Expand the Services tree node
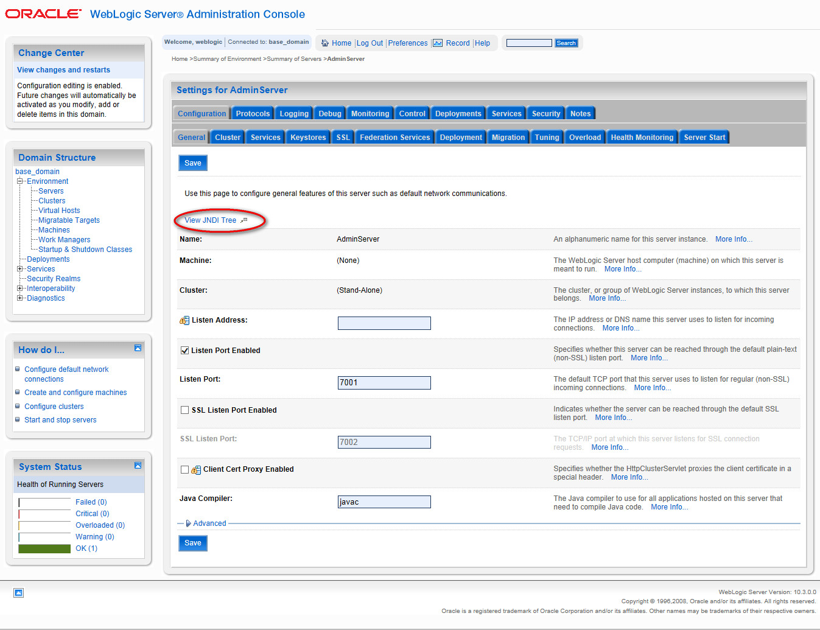Screen dimensions: 820x630 tap(19, 269)
